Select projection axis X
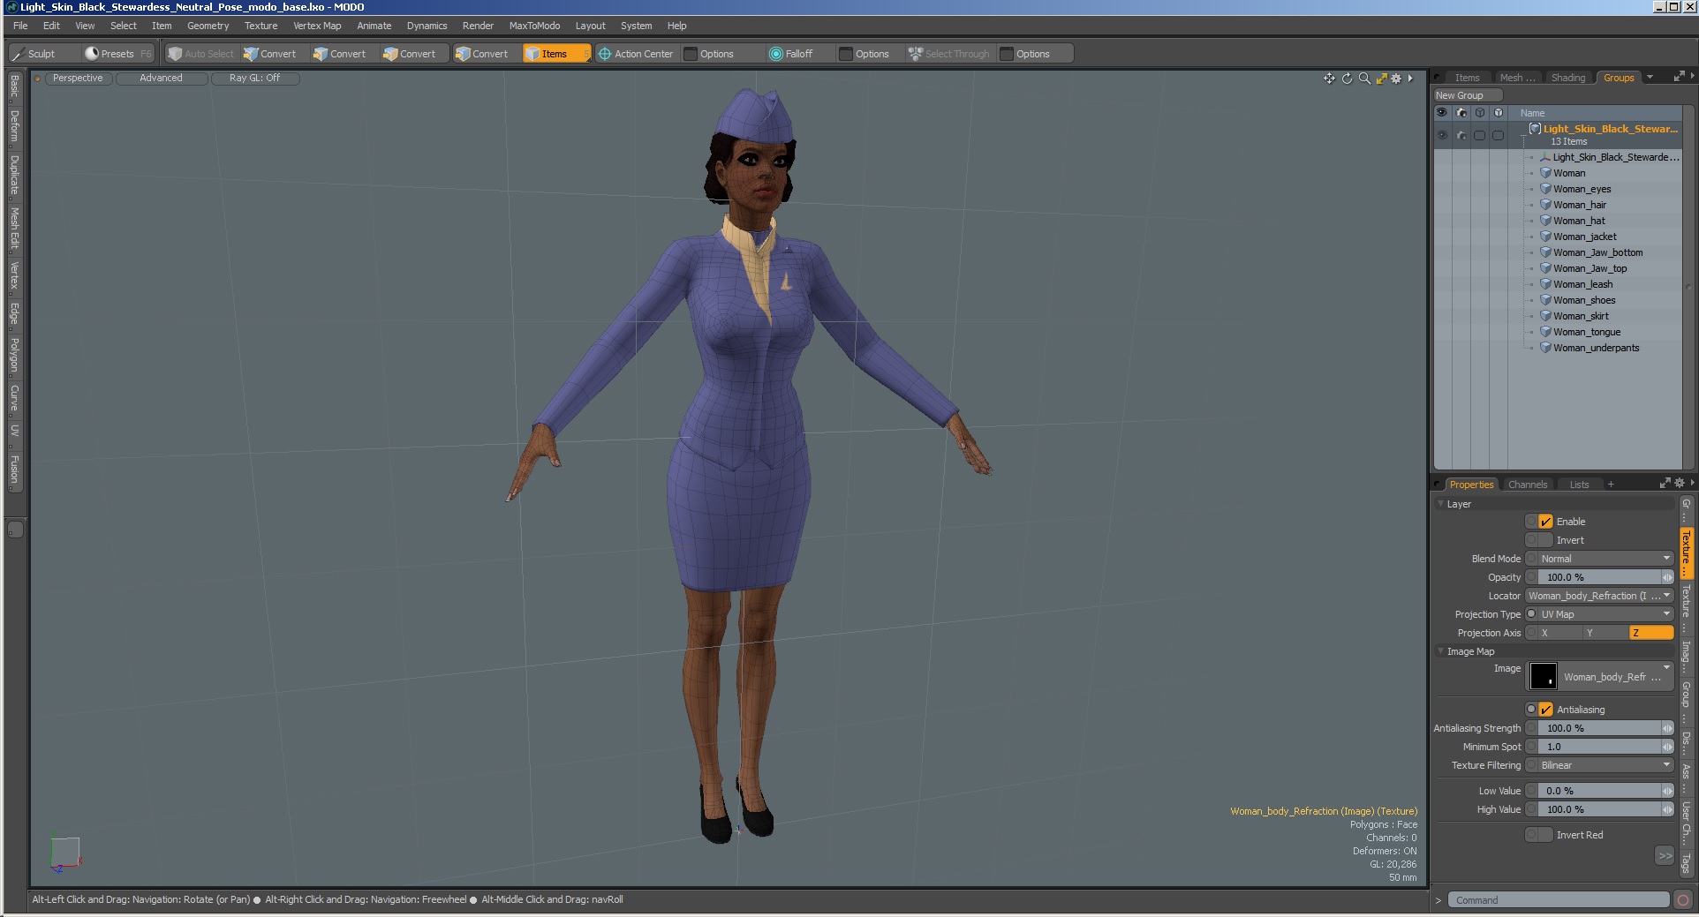This screenshot has height=917, width=1699. point(1559,633)
